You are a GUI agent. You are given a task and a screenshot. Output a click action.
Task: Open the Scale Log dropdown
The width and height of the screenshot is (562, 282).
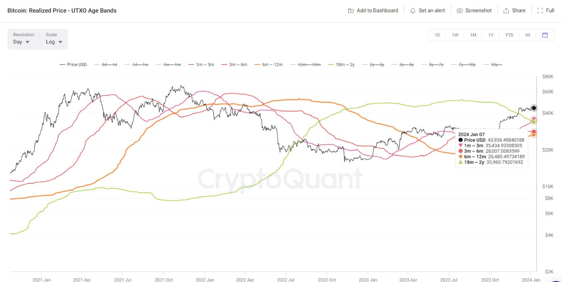pyautogui.click(x=53, y=42)
